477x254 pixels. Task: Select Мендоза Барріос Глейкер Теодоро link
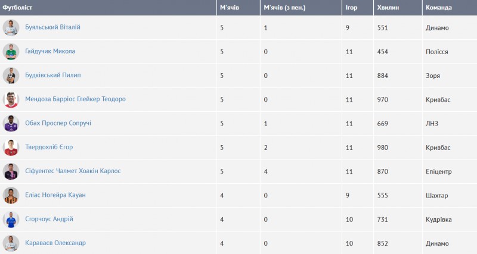75,99
